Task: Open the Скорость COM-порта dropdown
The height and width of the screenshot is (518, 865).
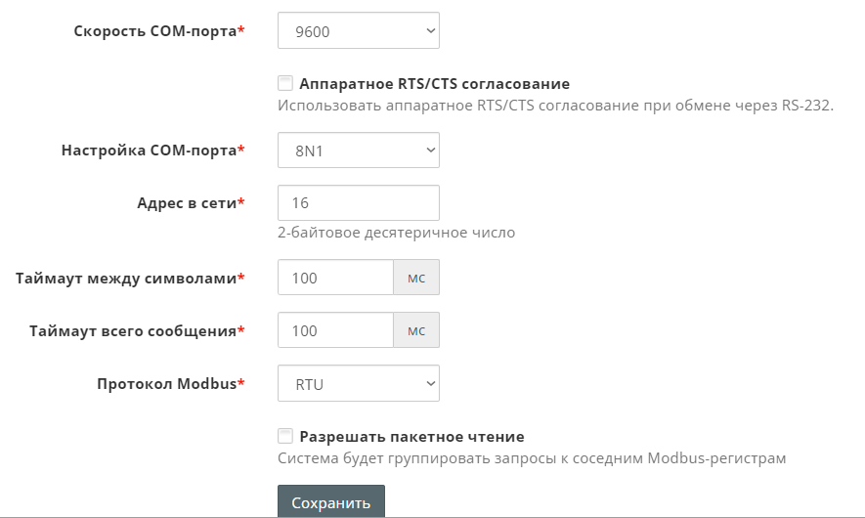Action: (x=358, y=31)
